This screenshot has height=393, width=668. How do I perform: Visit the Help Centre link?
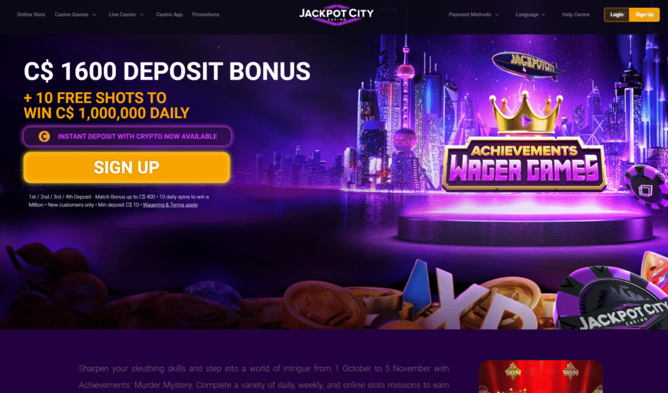click(x=575, y=14)
